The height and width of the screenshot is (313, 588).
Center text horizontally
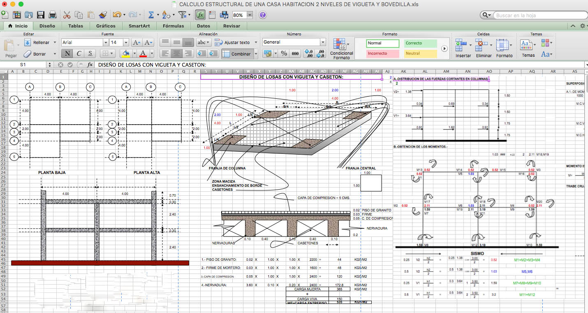coord(176,53)
